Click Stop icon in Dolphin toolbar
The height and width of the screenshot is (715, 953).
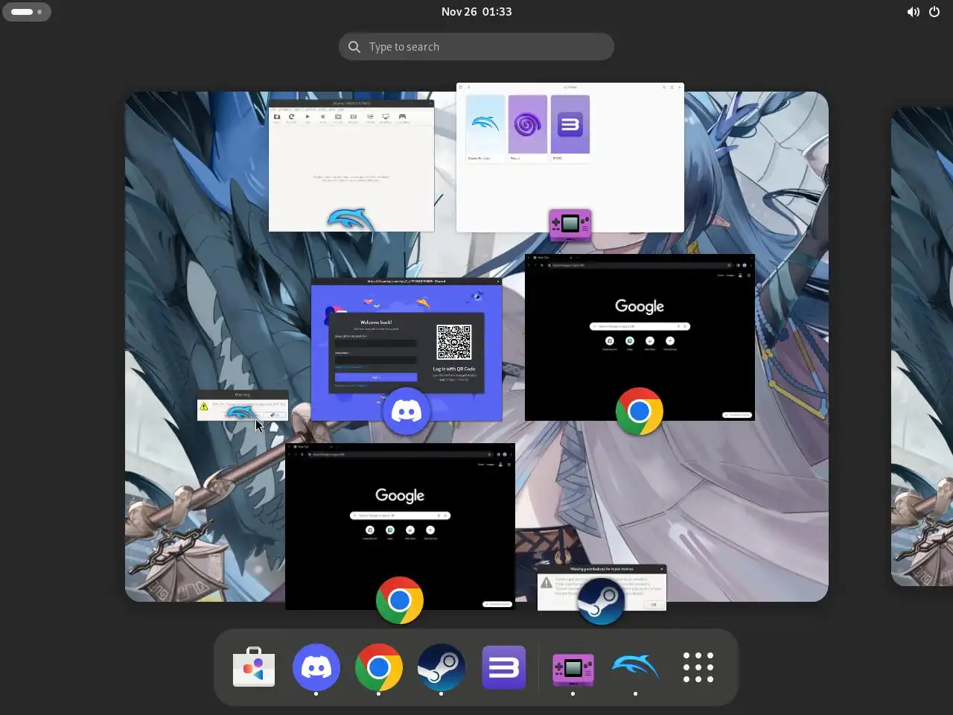[323, 118]
